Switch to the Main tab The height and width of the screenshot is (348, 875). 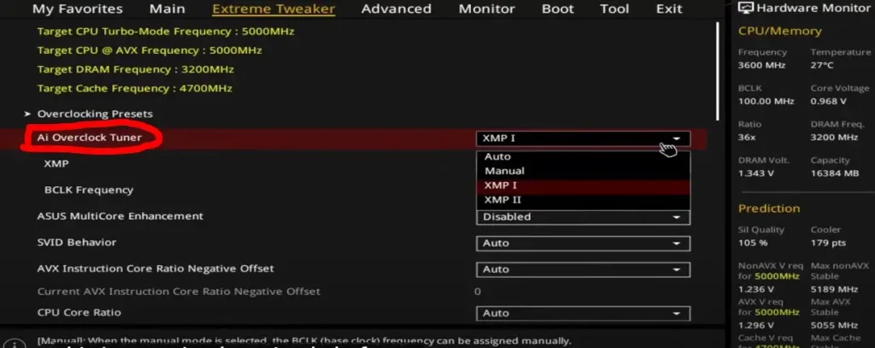click(167, 9)
